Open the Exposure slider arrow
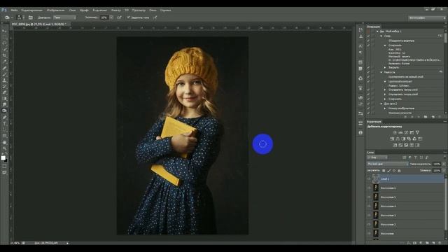The width and height of the screenshot is (448, 252). [111, 17]
